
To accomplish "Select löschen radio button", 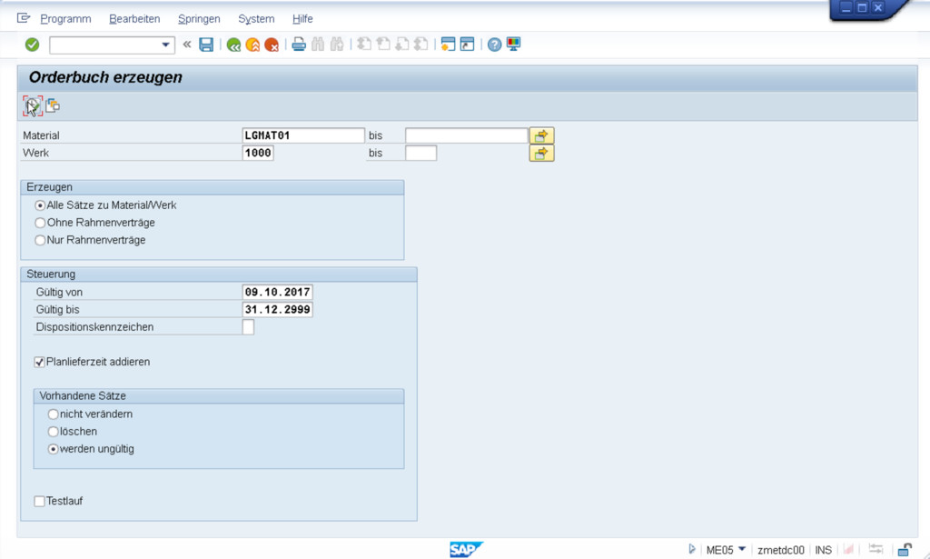I will pyautogui.click(x=54, y=432).
